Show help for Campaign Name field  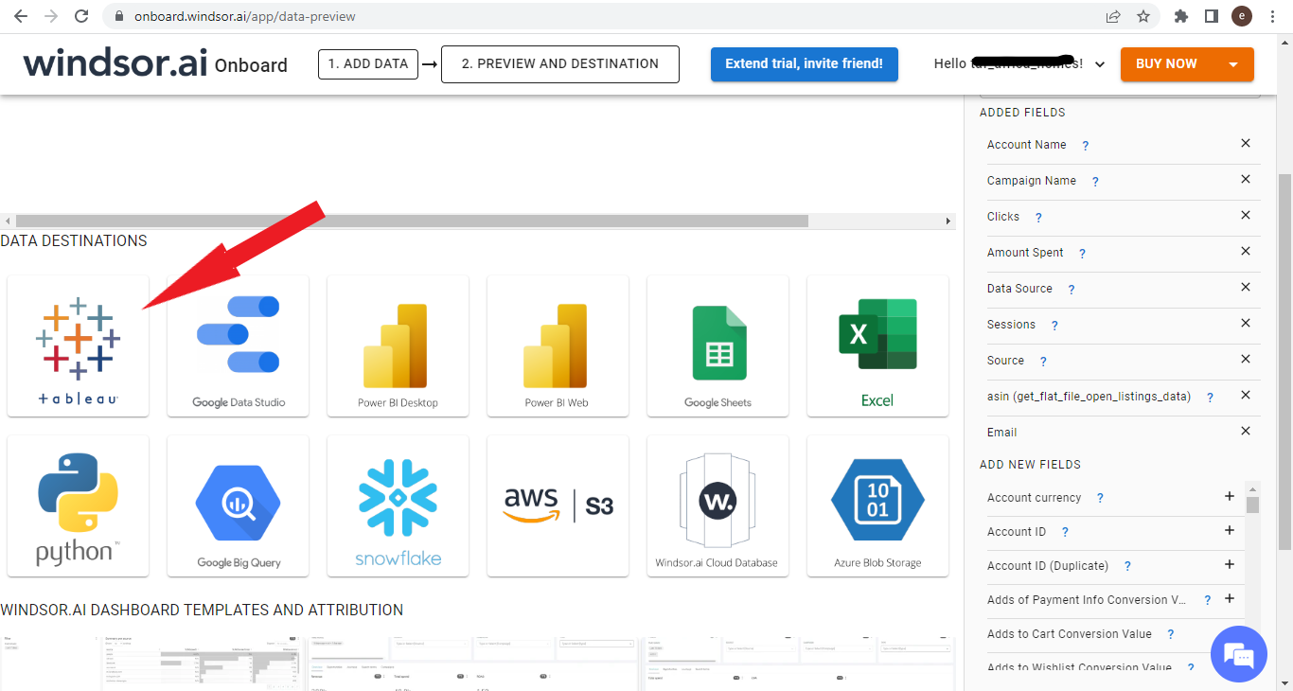1095,182
